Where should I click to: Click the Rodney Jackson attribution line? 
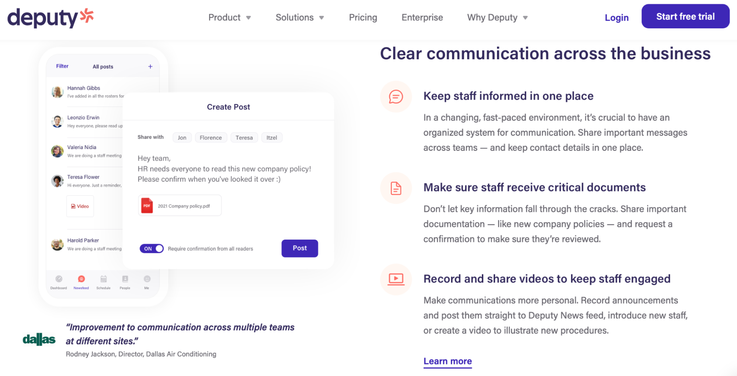coord(141,354)
